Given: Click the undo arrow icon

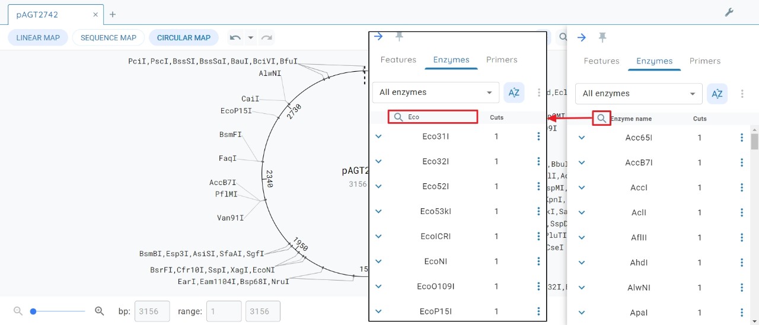Looking at the screenshot, I should pyautogui.click(x=235, y=38).
